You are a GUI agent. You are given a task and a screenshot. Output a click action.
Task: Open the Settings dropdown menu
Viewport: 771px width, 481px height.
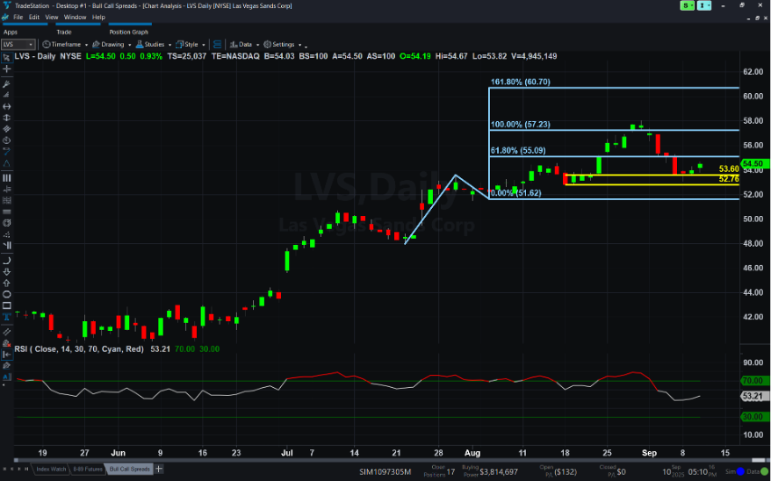[282, 44]
